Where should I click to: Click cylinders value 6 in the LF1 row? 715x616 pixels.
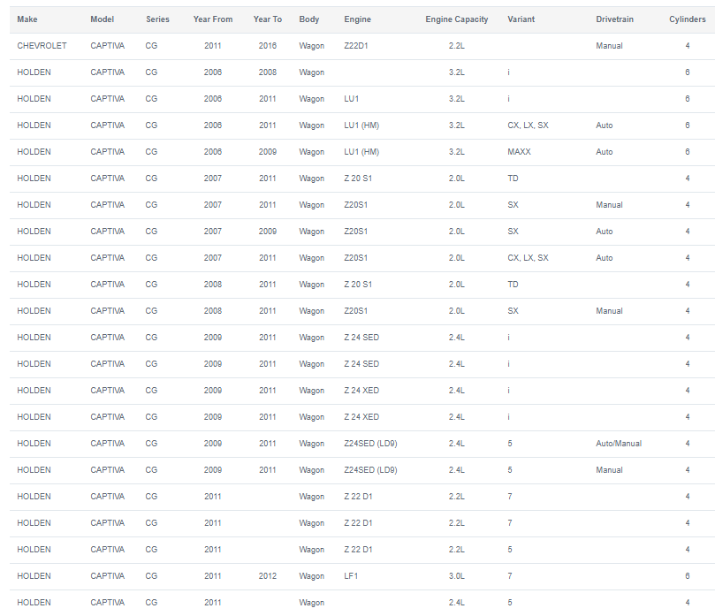point(688,576)
